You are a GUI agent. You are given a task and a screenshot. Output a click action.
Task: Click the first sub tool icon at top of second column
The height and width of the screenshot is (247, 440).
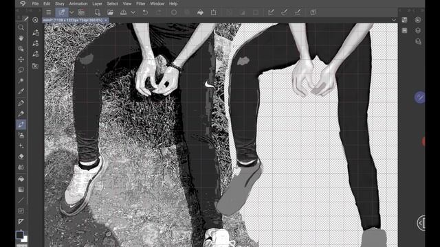pyautogui.click(x=35, y=32)
